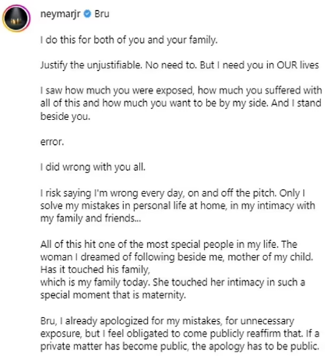Click the short line "beside you."

click(65, 117)
